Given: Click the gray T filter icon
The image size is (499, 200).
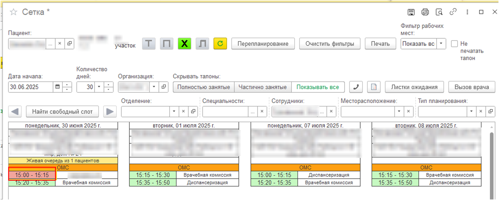Looking at the screenshot, I should tap(149, 44).
